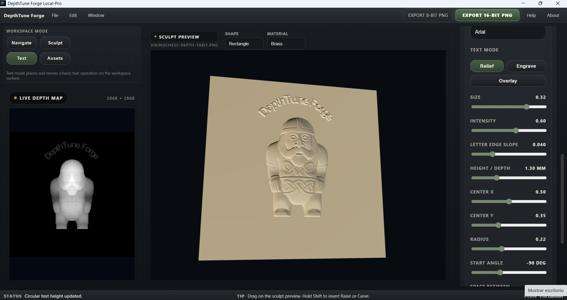
Task: Choose Overlay text mode
Action: [x=508, y=81]
